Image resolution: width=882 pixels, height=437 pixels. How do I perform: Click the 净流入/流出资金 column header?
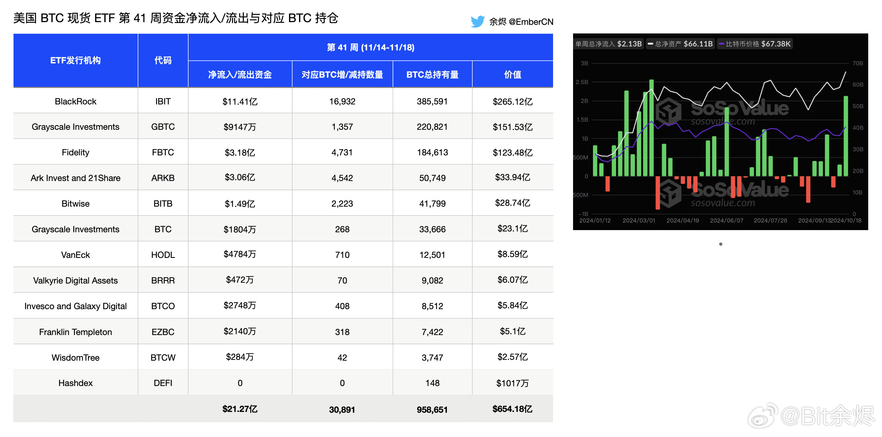(x=240, y=74)
